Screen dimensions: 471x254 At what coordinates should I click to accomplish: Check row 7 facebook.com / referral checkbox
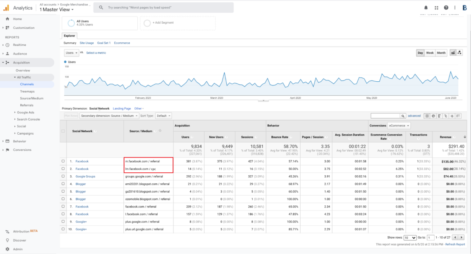63,206
